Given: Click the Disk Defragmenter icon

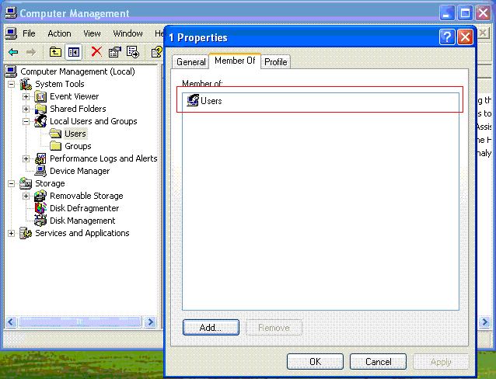Looking at the screenshot, I should pos(40,208).
